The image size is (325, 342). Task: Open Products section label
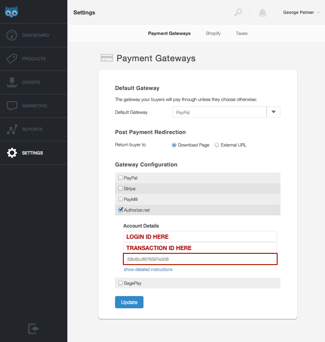(x=34, y=59)
